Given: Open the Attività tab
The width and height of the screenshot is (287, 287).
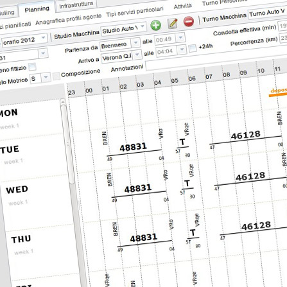Looking at the screenshot, I should coord(182,6).
